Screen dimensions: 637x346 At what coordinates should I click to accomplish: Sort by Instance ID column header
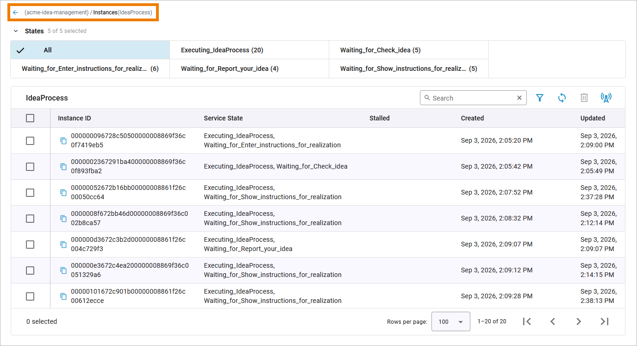(75, 118)
